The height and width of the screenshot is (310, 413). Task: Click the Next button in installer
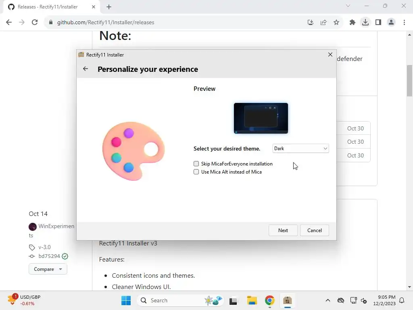click(283, 230)
